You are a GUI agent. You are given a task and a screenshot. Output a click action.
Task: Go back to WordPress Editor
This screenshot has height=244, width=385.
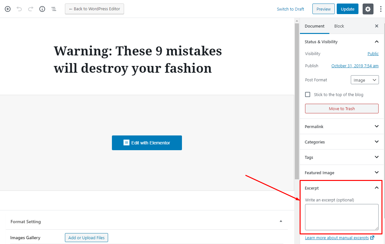click(94, 9)
